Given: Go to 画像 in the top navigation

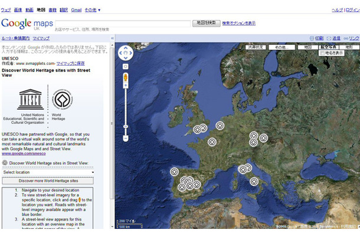Looking at the screenshot, I should click(x=18, y=10).
